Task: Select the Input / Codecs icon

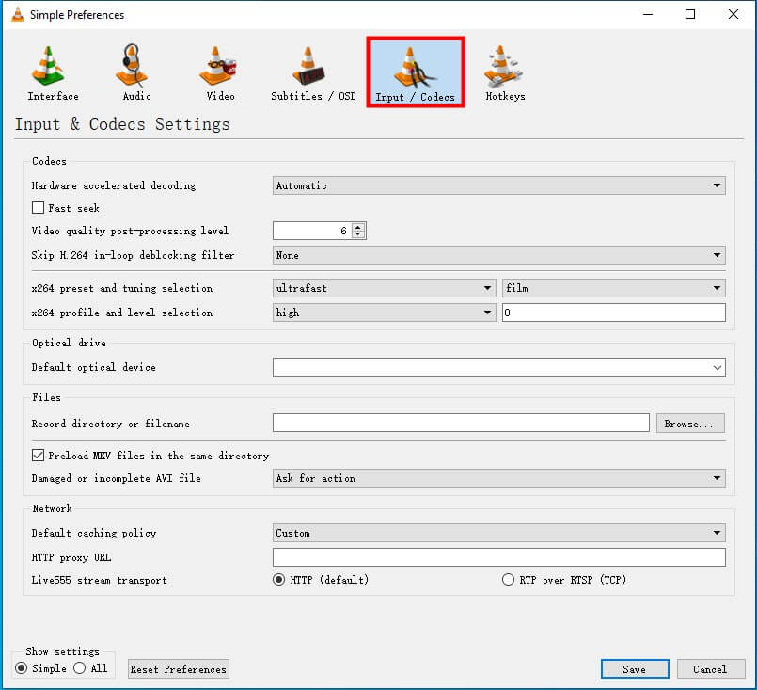Action: coord(415,71)
